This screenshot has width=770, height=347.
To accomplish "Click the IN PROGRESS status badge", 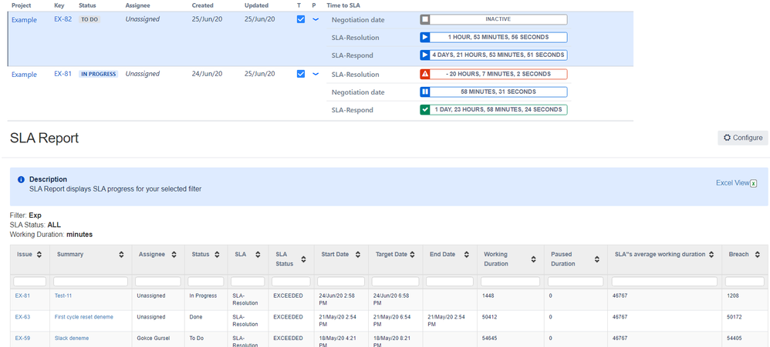I will (98, 74).
